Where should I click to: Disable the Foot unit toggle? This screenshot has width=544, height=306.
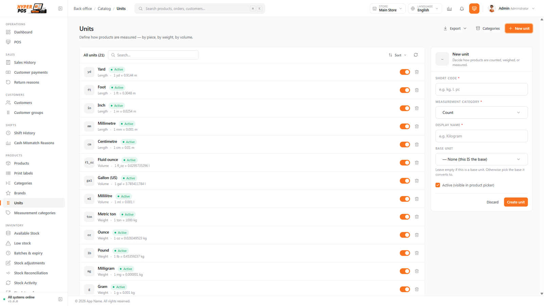coord(405,90)
